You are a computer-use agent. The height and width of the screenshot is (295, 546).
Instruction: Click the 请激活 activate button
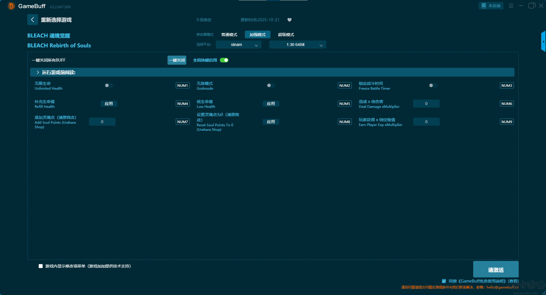click(496, 269)
